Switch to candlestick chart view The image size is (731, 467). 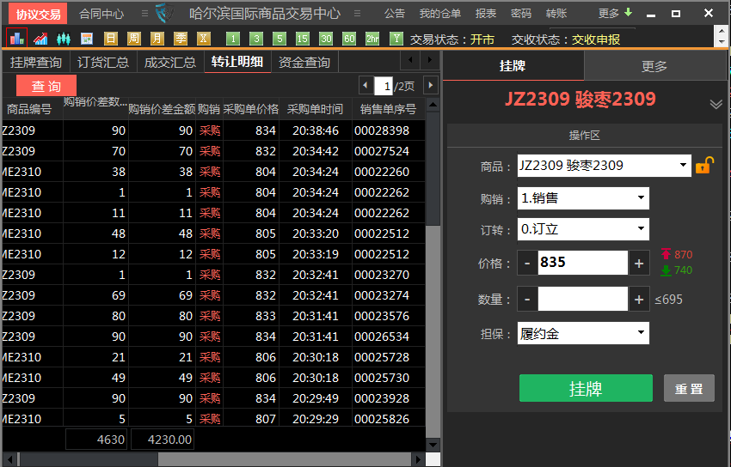(x=64, y=39)
